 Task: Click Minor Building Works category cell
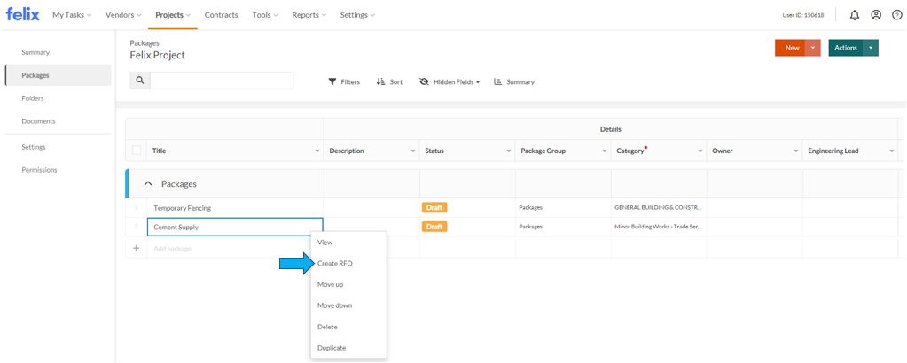[658, 227]
